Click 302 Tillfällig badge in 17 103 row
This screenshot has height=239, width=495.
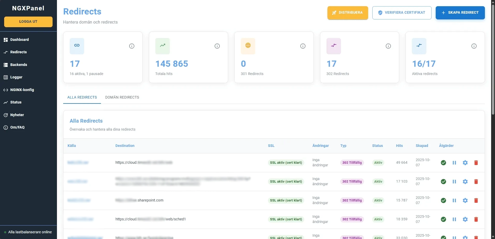tap(352, 182)
